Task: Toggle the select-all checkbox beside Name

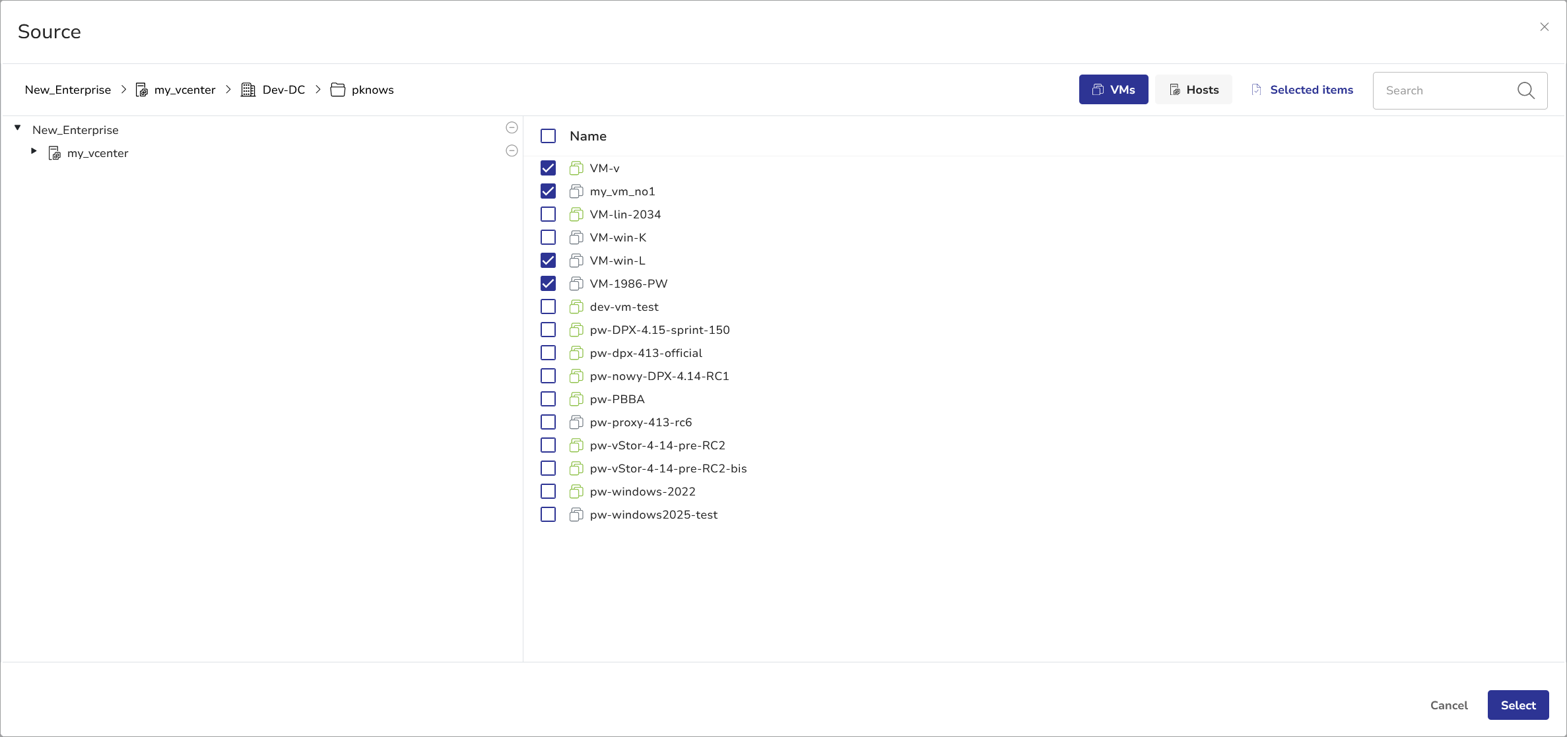Action: click(x=548, y=136)
